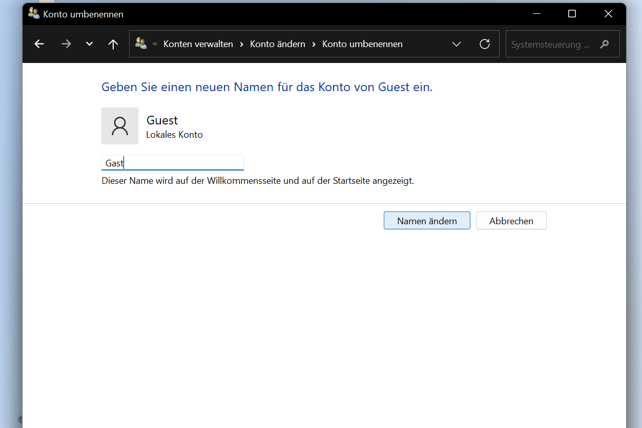642x428 pixels.
Task: Cancel renaming with Abbrechen button
Action: (511, 221)
